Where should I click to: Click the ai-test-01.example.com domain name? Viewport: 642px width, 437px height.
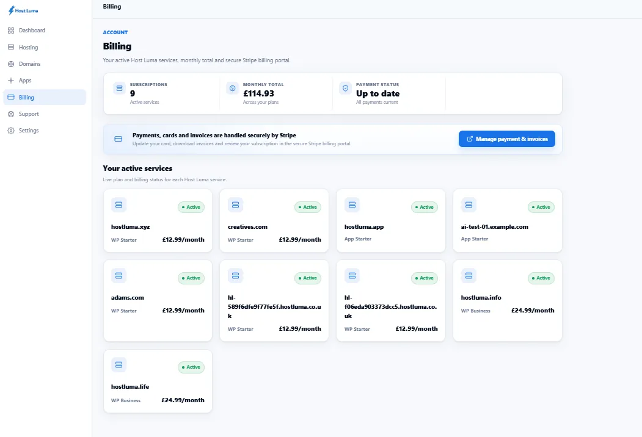tap(495, 226)
